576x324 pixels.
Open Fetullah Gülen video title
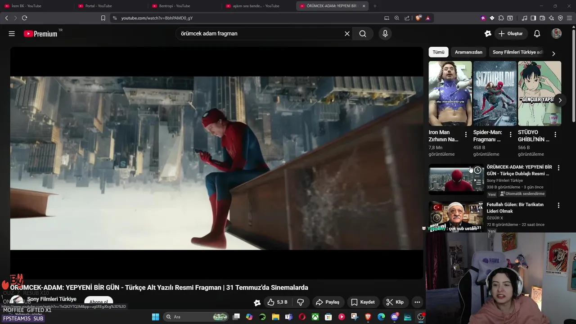[515, 208]
